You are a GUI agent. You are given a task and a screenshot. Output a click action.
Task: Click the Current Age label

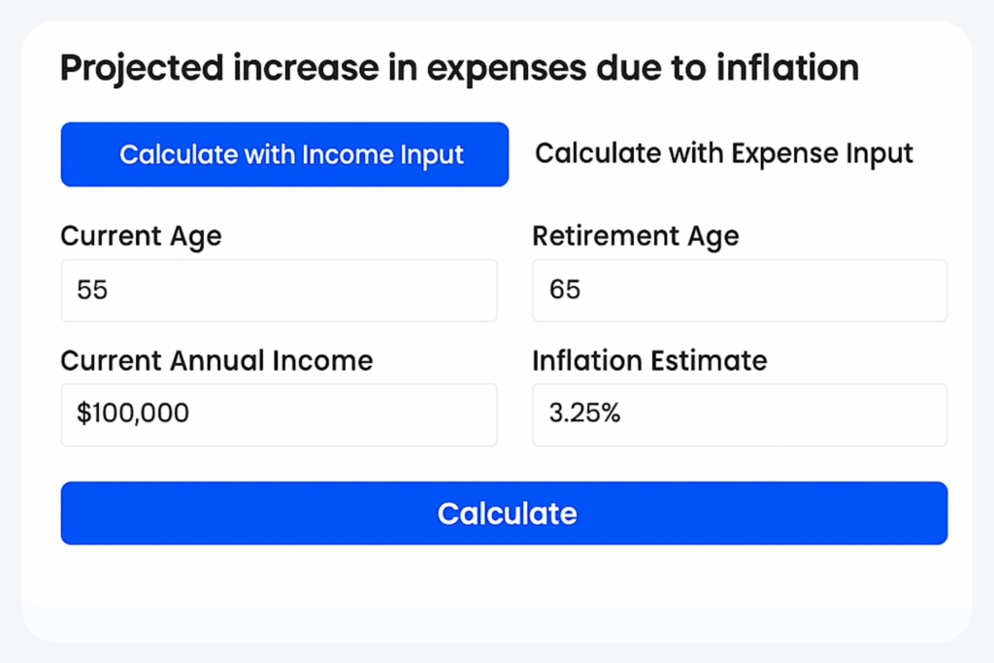coord(141,236)
